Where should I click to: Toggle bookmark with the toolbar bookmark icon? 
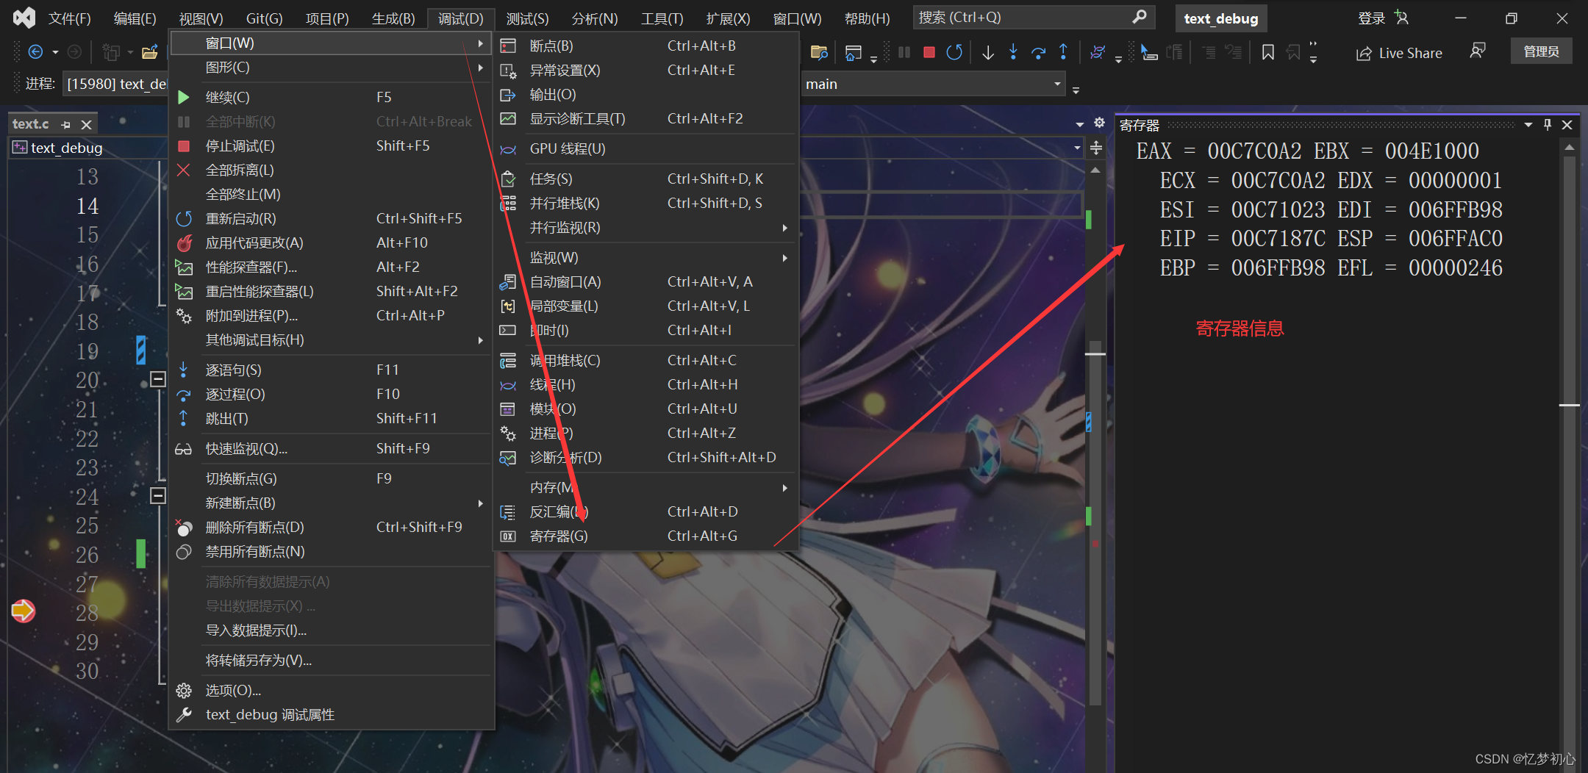(1267, 52)
